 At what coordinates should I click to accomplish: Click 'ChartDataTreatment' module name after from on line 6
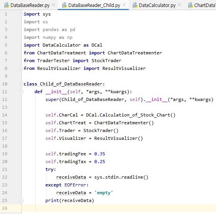coord(62,53)
